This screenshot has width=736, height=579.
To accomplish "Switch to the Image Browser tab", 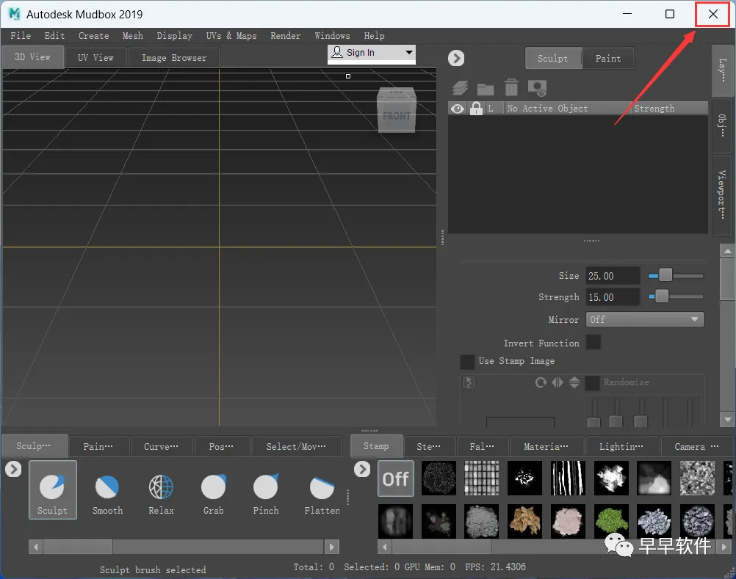I will point(174,58).
